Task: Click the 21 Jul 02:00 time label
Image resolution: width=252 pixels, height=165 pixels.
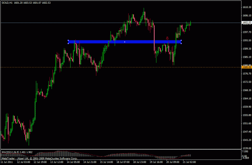Action: pos(189,162)
